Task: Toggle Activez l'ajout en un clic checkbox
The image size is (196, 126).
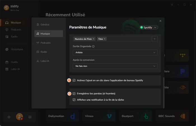Action: click(74, 80)
